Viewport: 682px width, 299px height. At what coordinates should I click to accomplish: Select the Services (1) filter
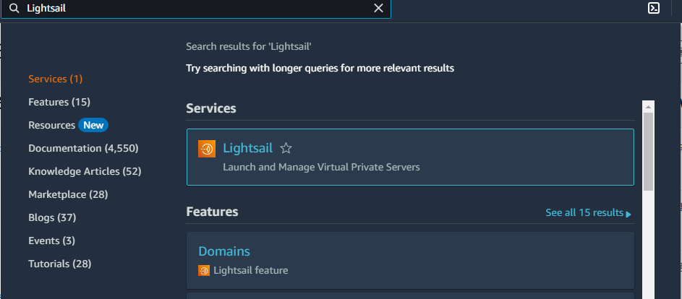[x=55, y=79]
